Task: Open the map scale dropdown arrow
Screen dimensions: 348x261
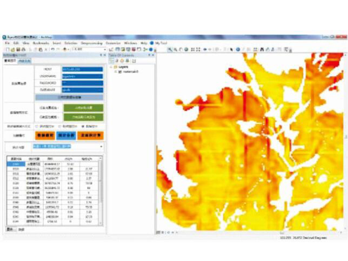Action: [104, 49]
